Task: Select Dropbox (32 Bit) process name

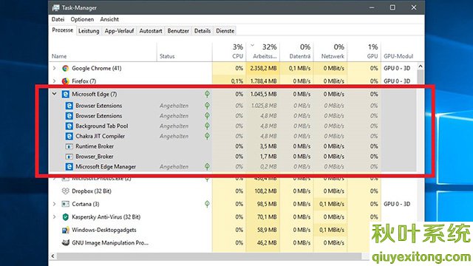Action: [x=92, y=191]
